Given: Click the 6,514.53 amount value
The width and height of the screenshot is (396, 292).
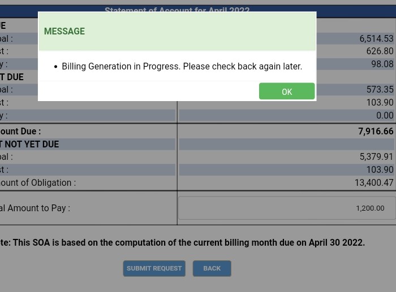Looking at the screenshot, I should click(x=376, y=38).
